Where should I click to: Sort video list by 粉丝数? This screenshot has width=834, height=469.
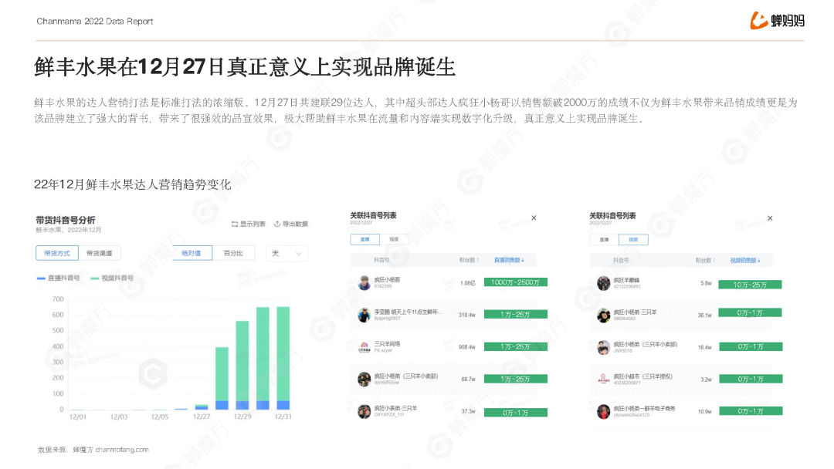click(706, 260)
